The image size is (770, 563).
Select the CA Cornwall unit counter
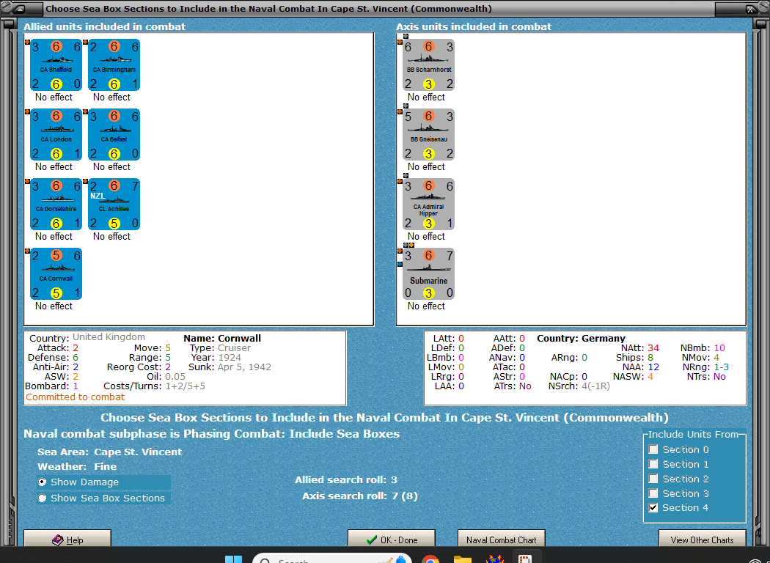[56, 274]
